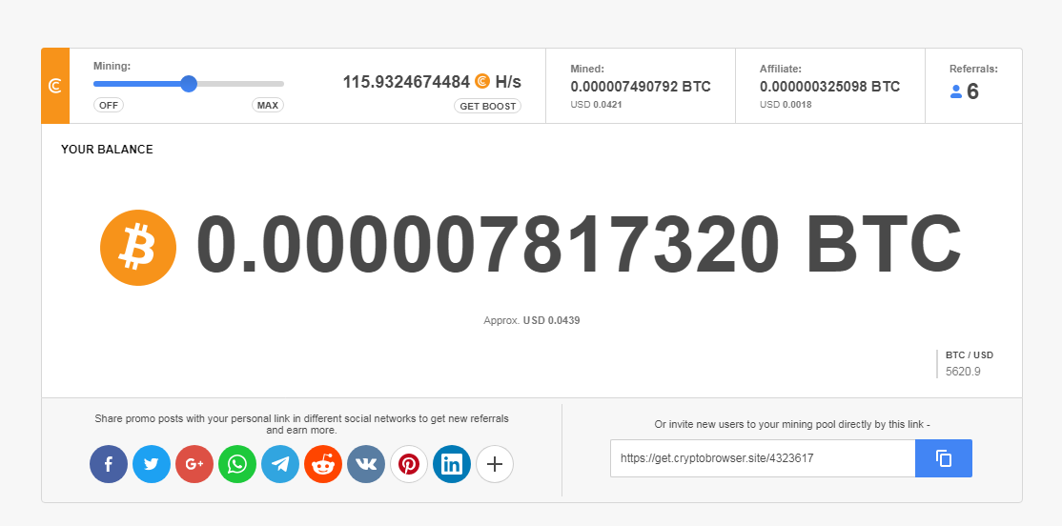The image size is (1062, 526).
Task: Click the orange Bitcoin balance icon
Action: pyautogui.click(x=138, y=248)
